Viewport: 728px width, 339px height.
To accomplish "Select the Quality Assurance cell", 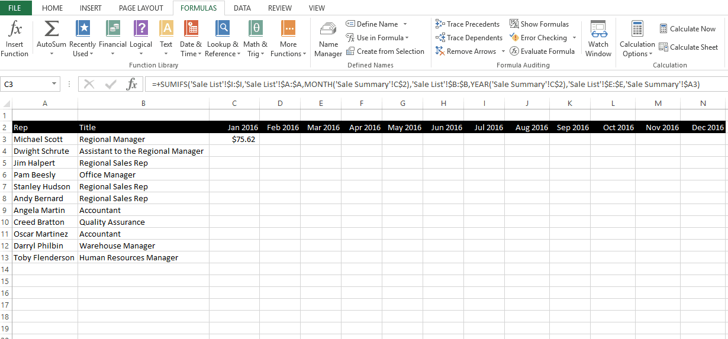I will (x=143, y=222).
